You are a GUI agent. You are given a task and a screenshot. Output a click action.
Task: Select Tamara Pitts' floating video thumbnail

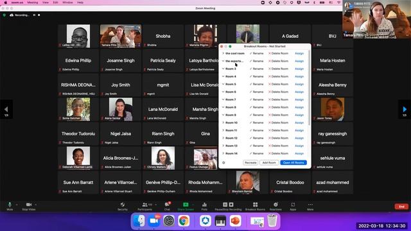(377, 19)
